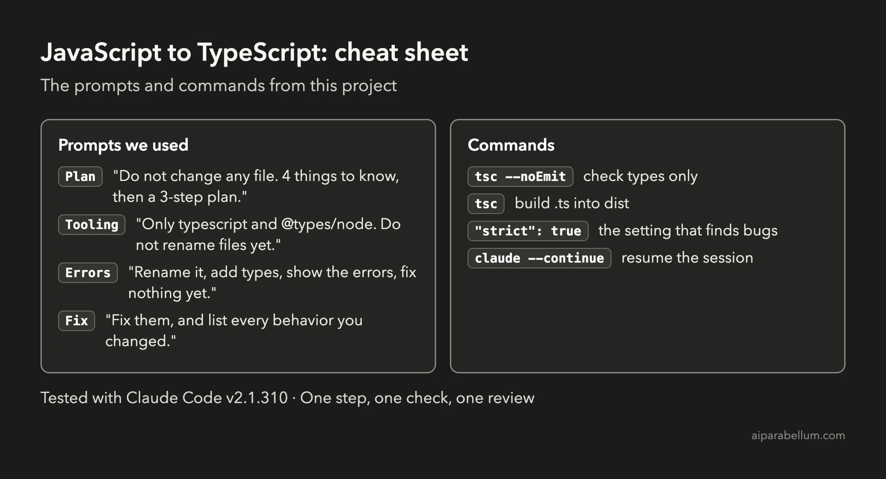The width and height of the screenshot is (886, 479).
Task: Click the 'Commands' heading
Action: click(511, 145)
